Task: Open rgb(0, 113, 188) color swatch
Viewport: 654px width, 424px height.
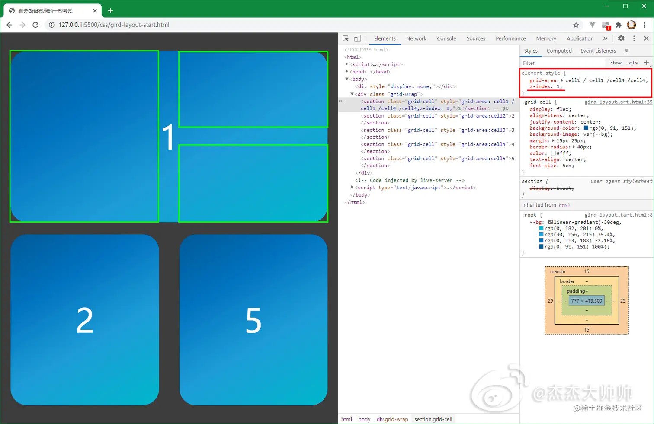Action: tap(541, 241)
